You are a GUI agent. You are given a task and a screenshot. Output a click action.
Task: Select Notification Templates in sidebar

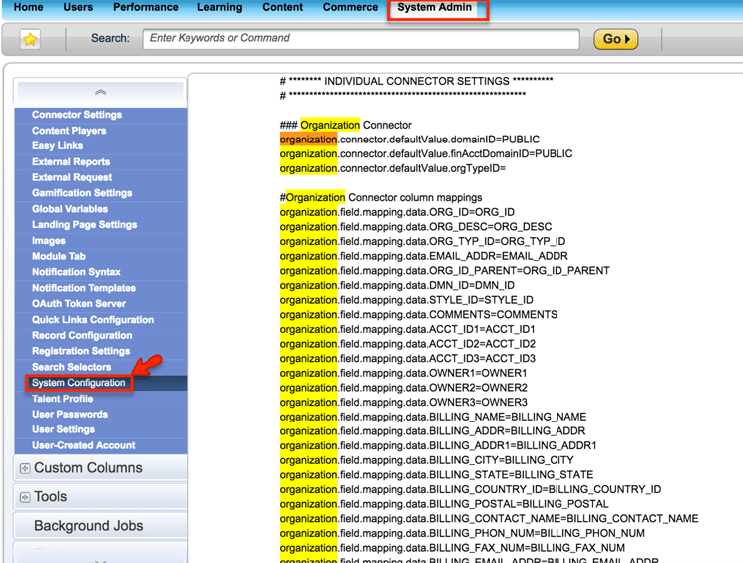(x=84, y=288)
